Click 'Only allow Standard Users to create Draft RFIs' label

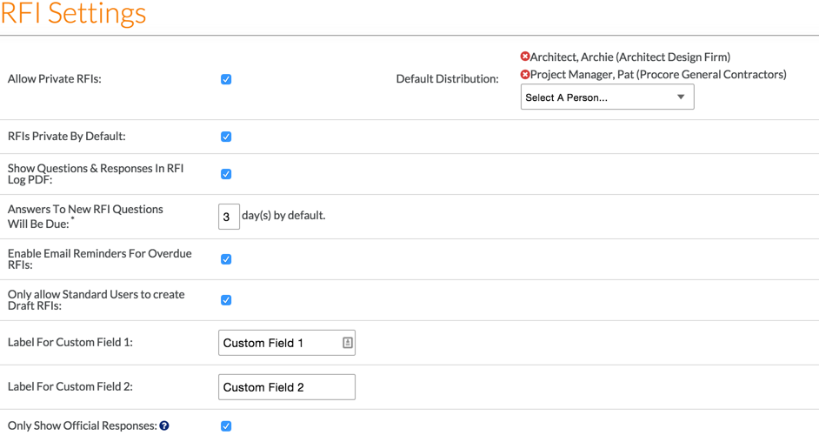pos(97,300)
